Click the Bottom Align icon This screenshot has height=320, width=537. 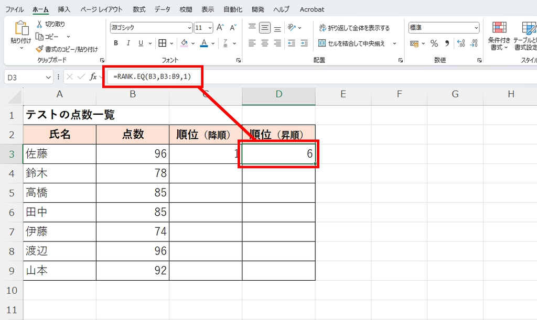tap(277, 28)
